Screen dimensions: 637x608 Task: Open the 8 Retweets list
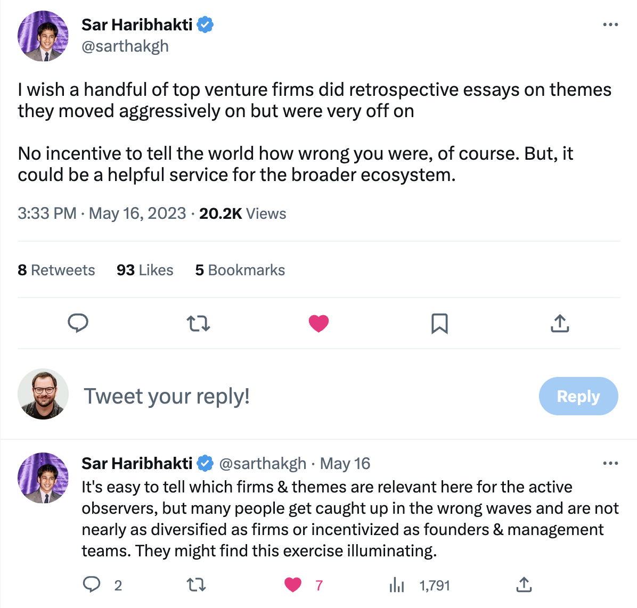(x=56, y=270)
